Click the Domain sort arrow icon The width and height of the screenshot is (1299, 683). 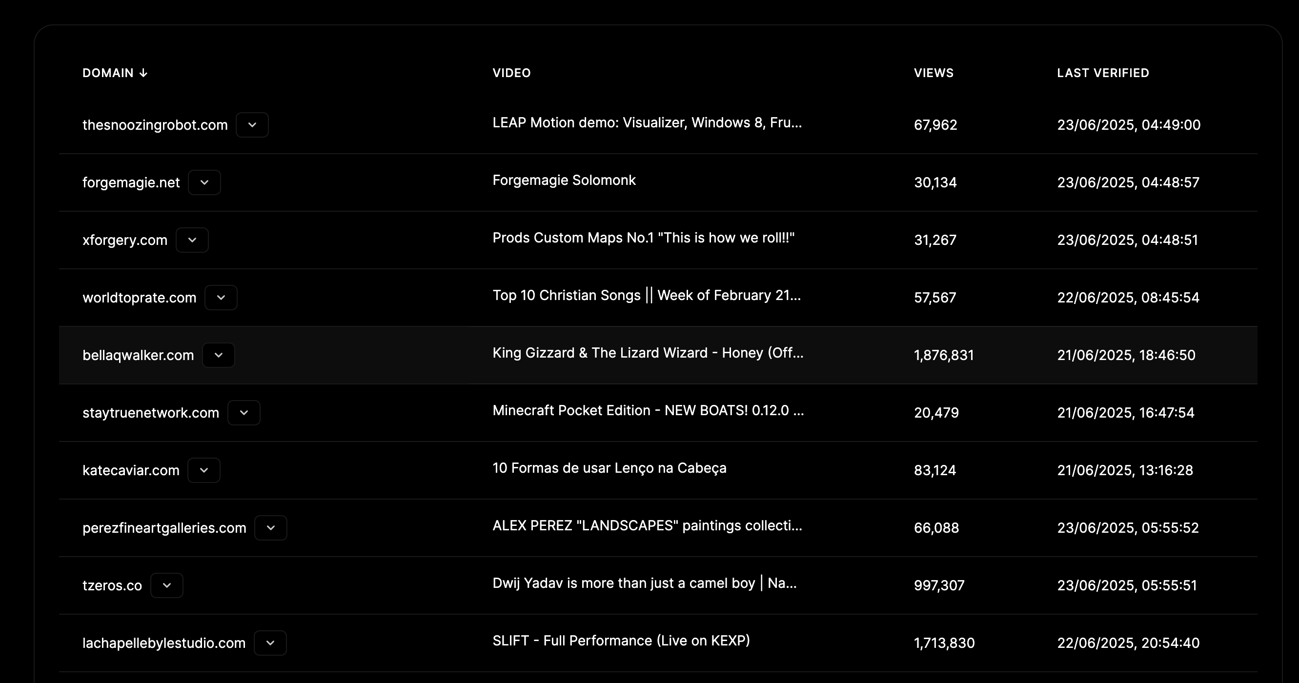pyautogui.click(x=144, y=73)
